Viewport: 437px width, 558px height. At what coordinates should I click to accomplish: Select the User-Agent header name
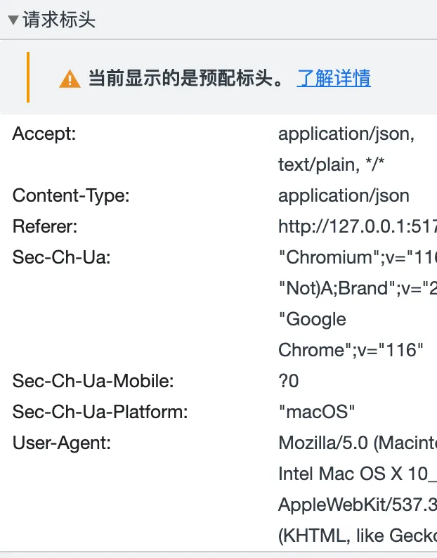tap(62, 443)
